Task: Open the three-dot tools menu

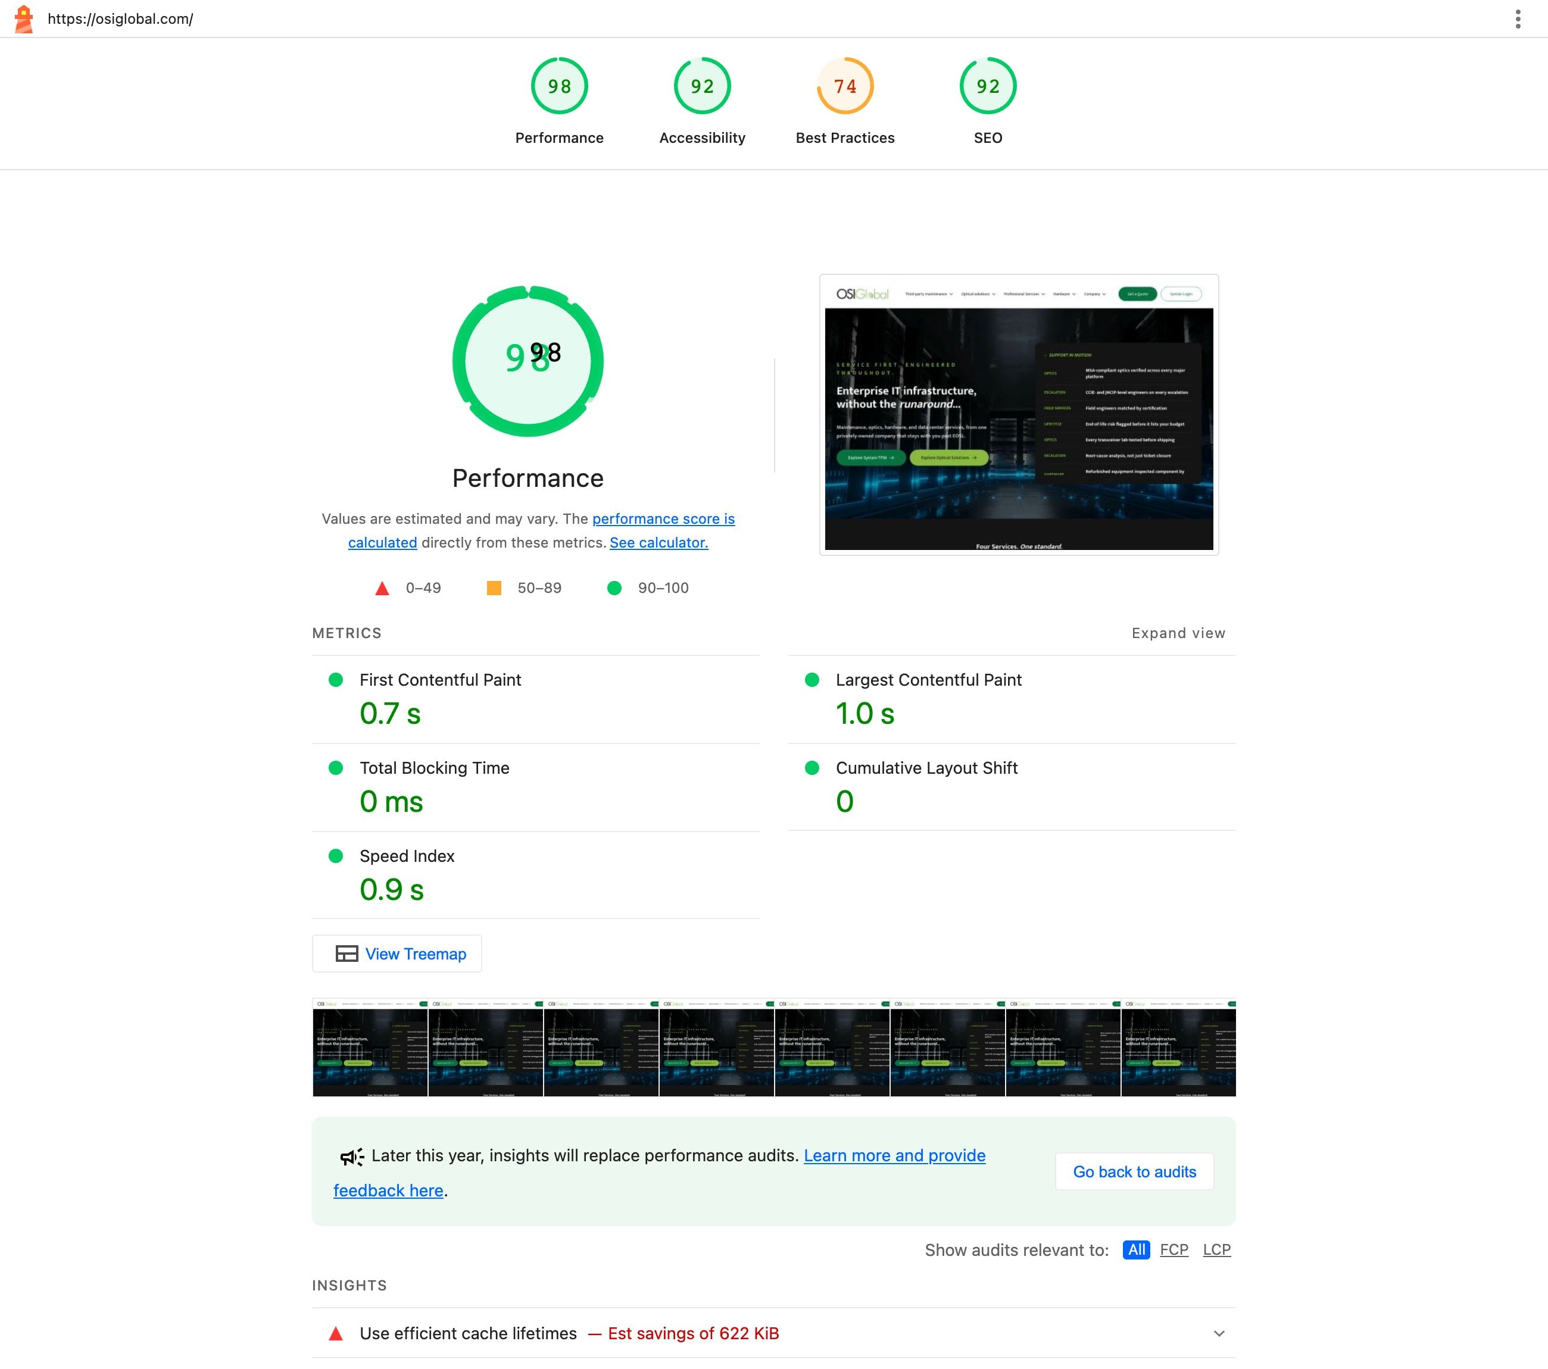Action: point(1518,19)
